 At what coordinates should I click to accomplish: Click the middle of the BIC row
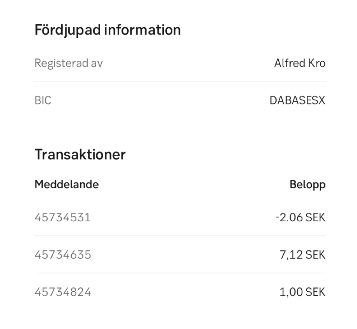180,101
